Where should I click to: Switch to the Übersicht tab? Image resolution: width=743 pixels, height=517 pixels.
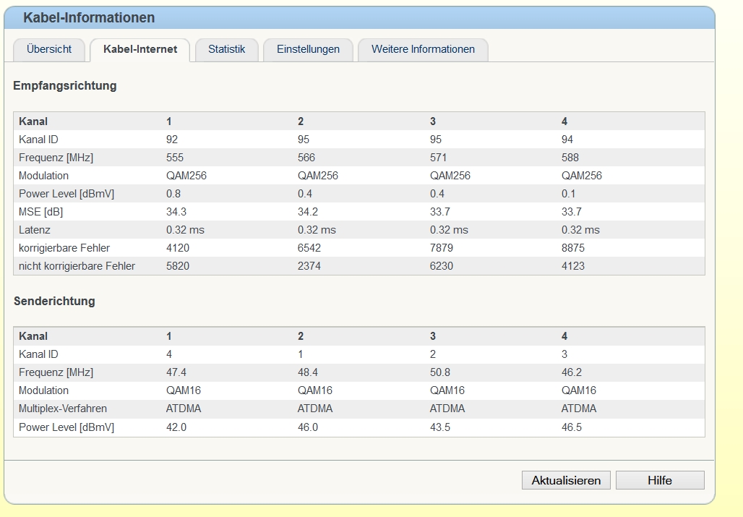(49, 49)
